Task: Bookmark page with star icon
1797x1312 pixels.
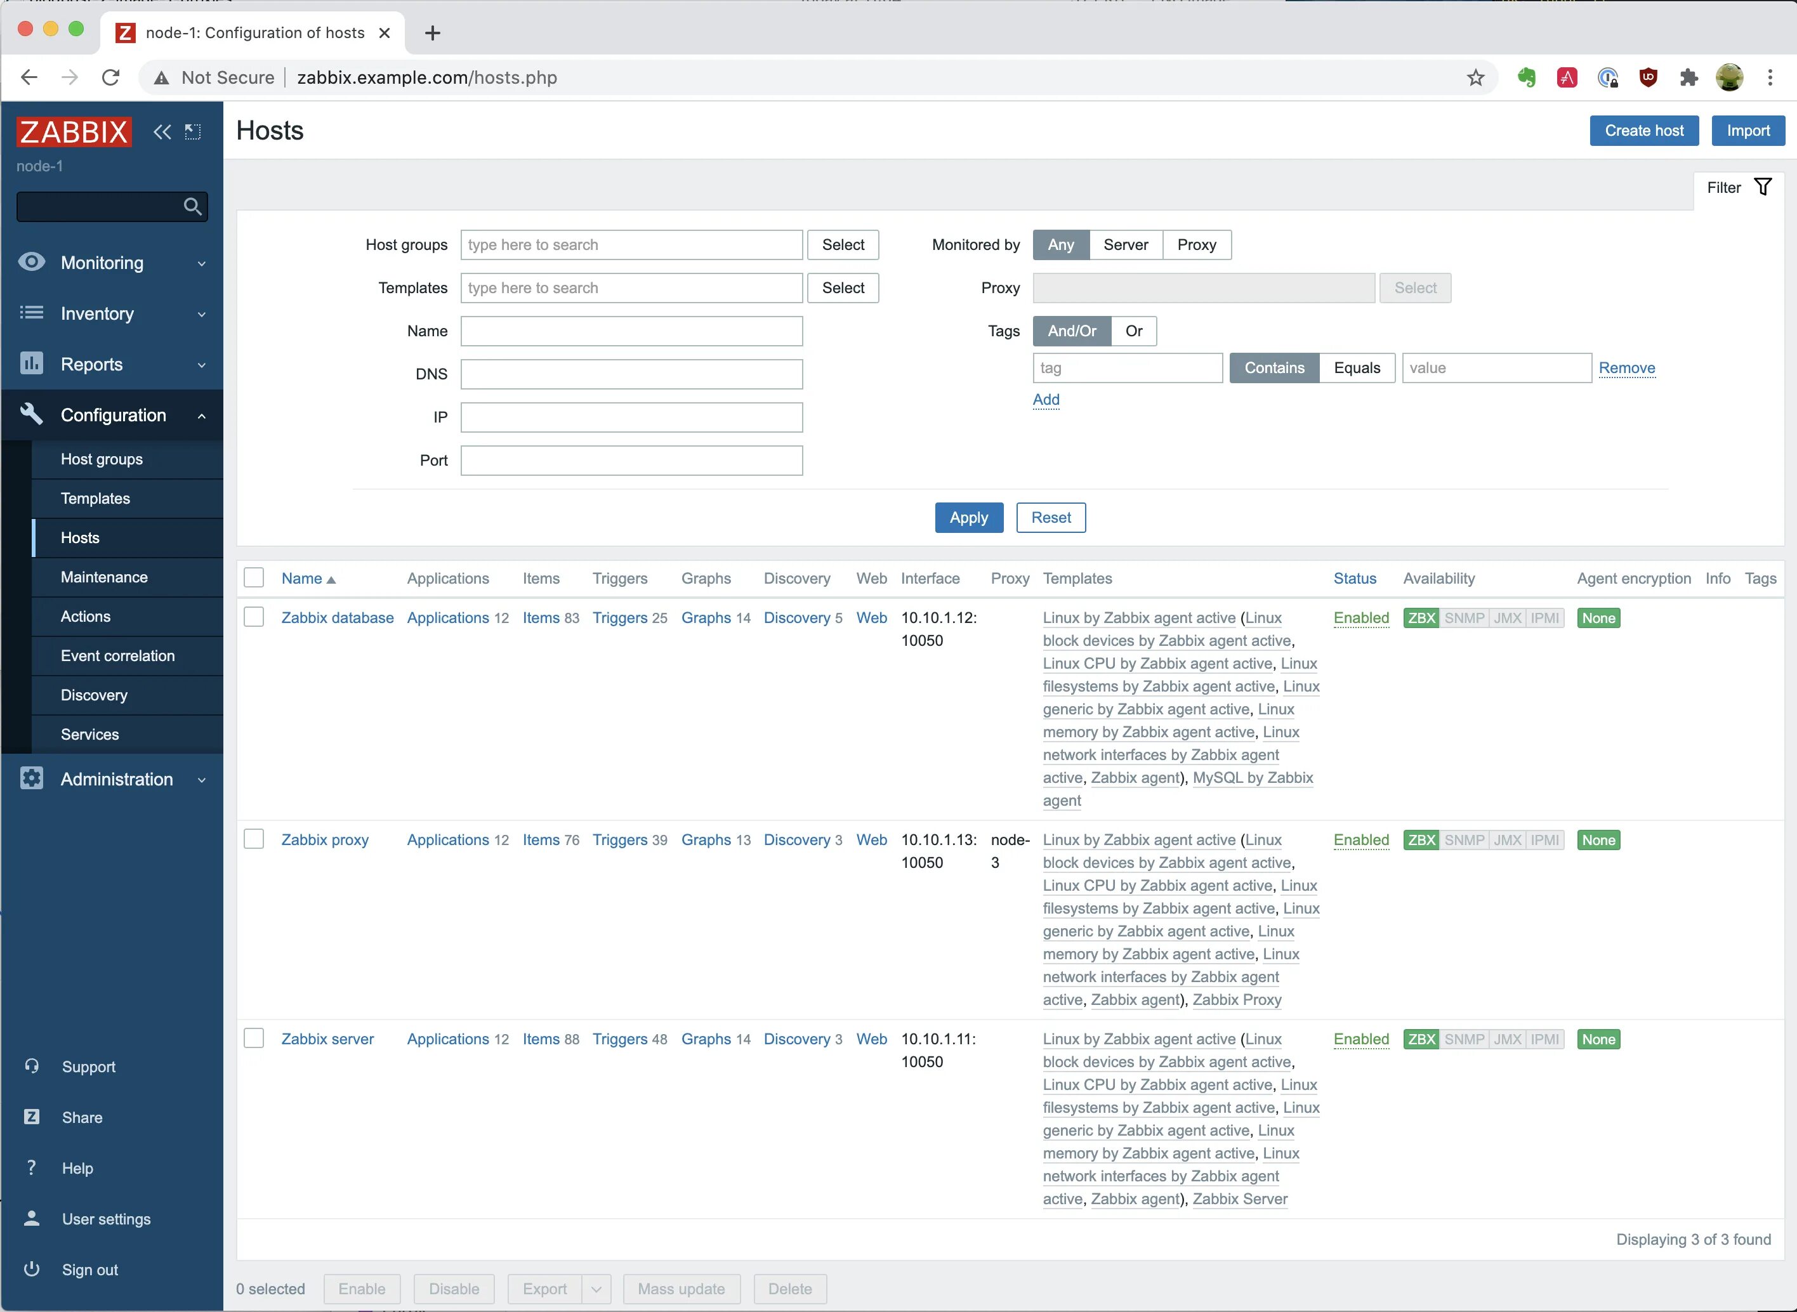Action: pyautogui.click(x=1475, y=78)
